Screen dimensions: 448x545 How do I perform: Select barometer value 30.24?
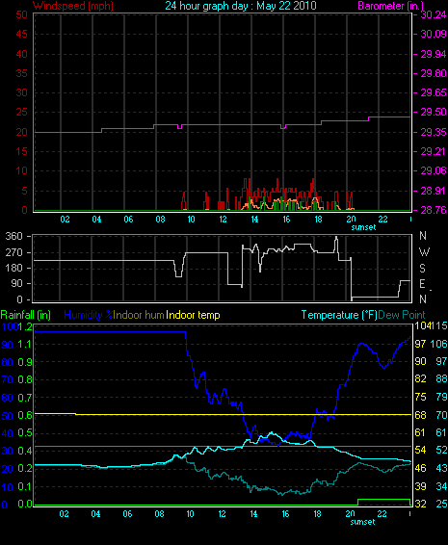[434, 14]
